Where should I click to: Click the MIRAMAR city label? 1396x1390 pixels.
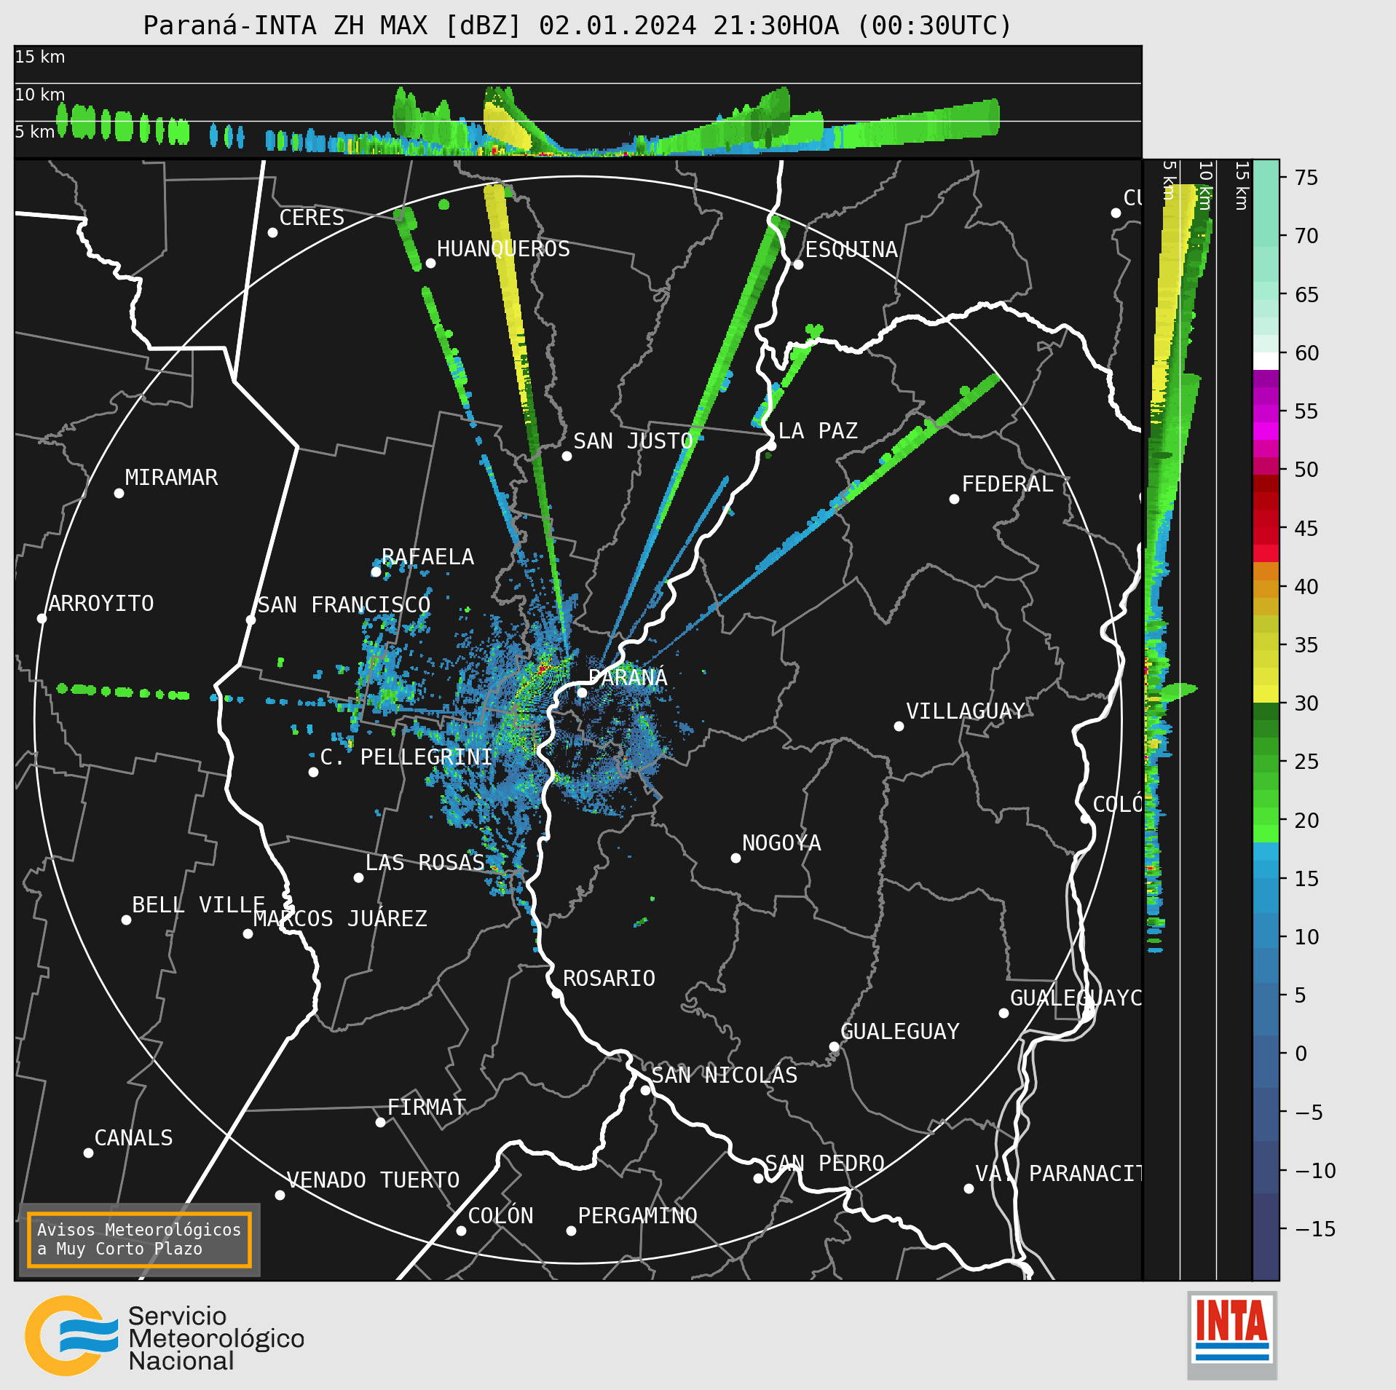[171, 477]
